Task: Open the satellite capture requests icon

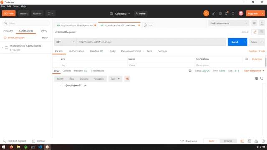Action: [x=213, y=13]
